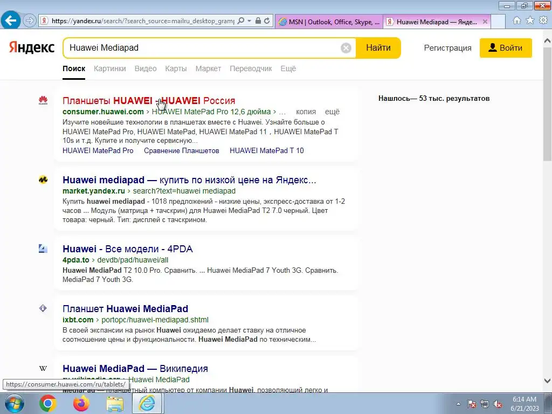The width and height of the screenshot is (552, 414).
Task: Click the market.yandex.ru green URL
Action: [94, 191]
